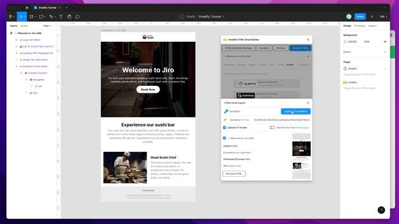Open the Figma main menu icon
The width and height of the screenshot is (399, 224).
point(11,17)
